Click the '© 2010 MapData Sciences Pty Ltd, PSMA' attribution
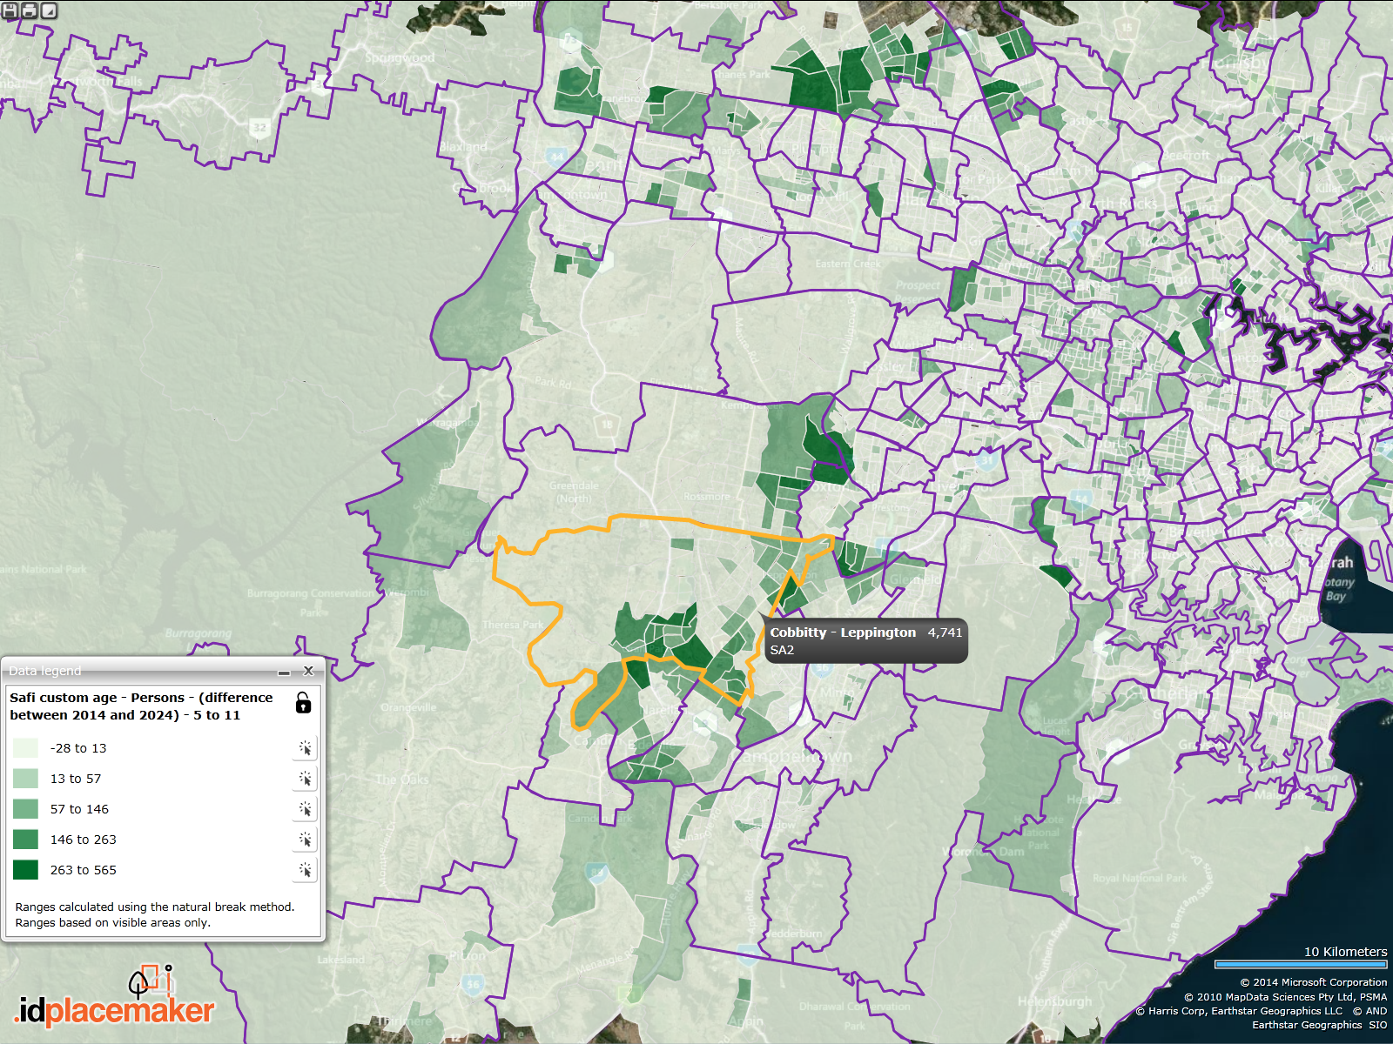The width and height of the screenshot is (1393, 1044). tap(1285, 997)
